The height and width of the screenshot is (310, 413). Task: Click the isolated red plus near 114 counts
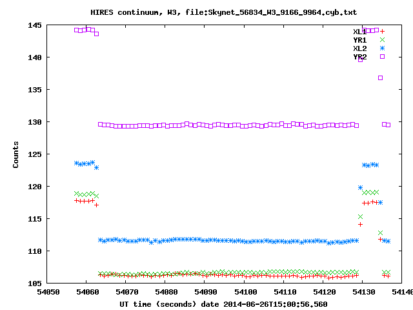click(360, 225)
